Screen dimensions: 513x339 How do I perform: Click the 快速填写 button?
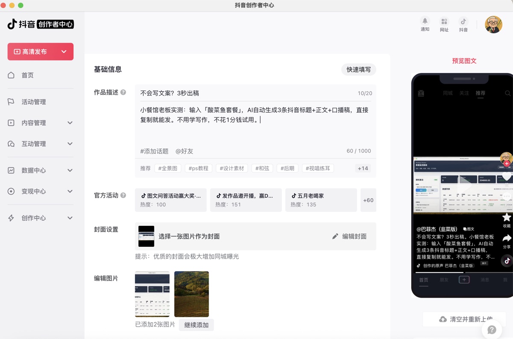[x=359, y=70]
